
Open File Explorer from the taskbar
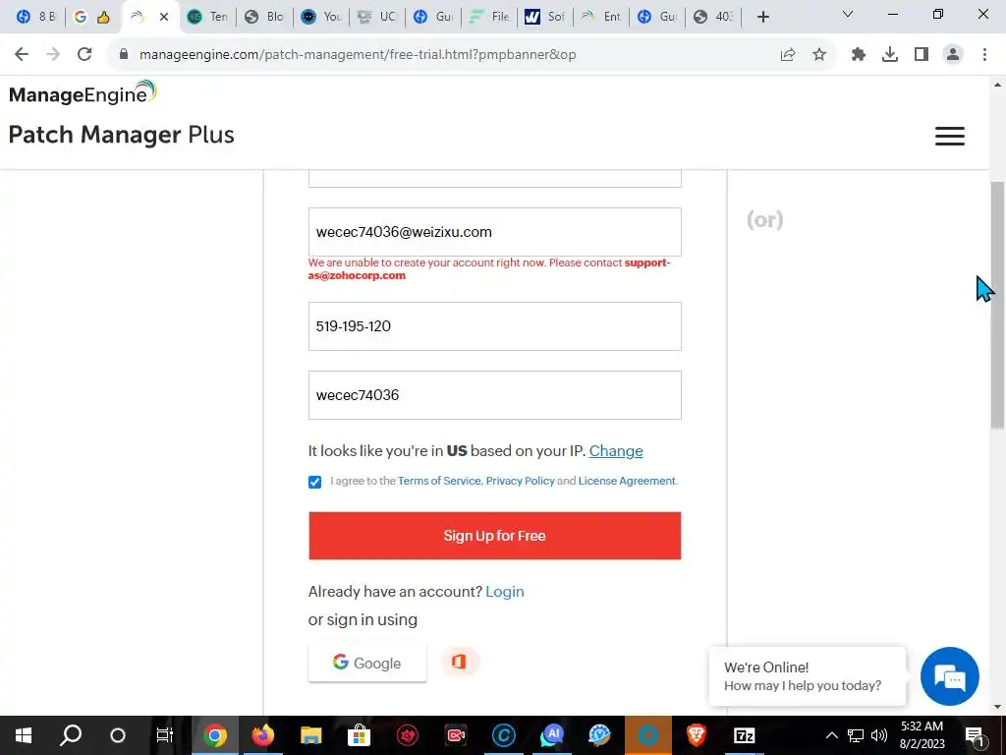[x=310, y=735]
